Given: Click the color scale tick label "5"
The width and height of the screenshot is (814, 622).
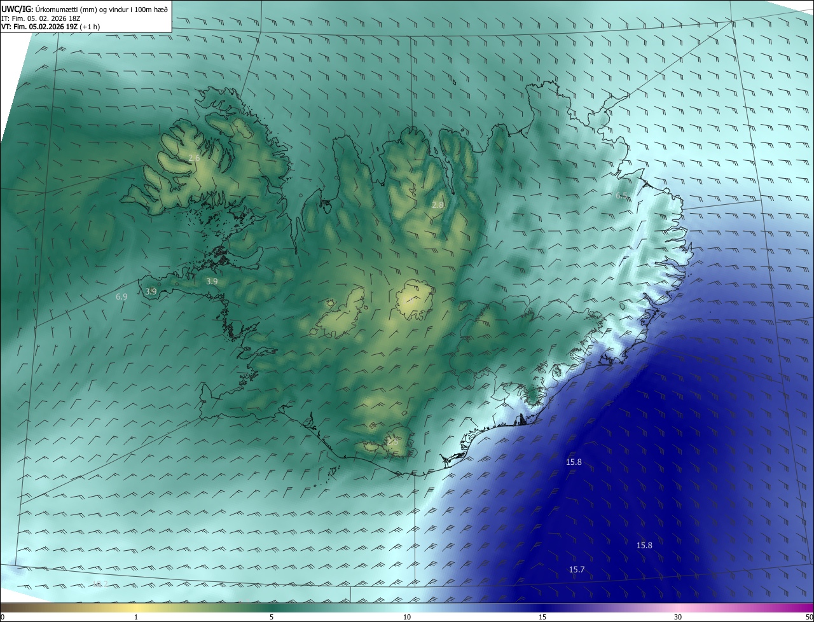Looking at the screenshot, I should (272, 617).
